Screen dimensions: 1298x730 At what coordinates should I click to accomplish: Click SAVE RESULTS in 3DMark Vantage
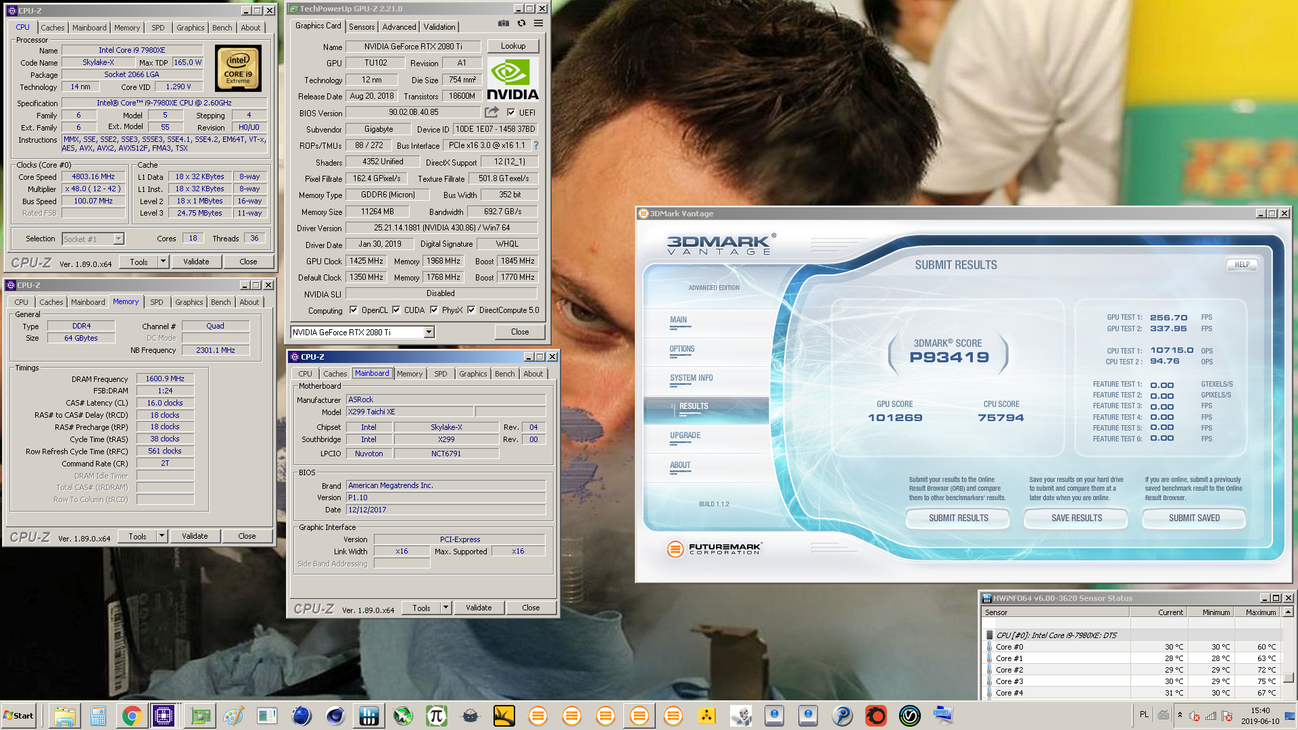1076,518
